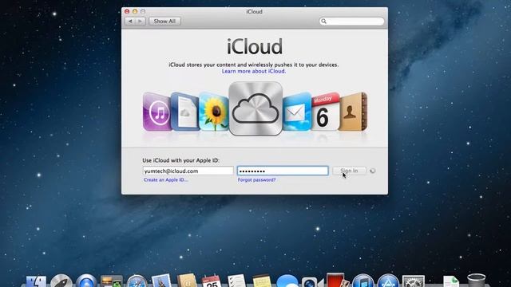Open Finder from the Dock

tap(36, 281)
